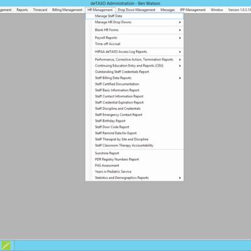251x251 pixels.
Task: Open Drop Down Management menu
Action: coord(136,10)
